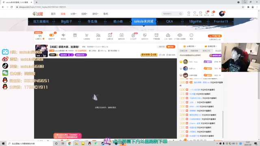Open the 直播 live menu item

(63, 14)
